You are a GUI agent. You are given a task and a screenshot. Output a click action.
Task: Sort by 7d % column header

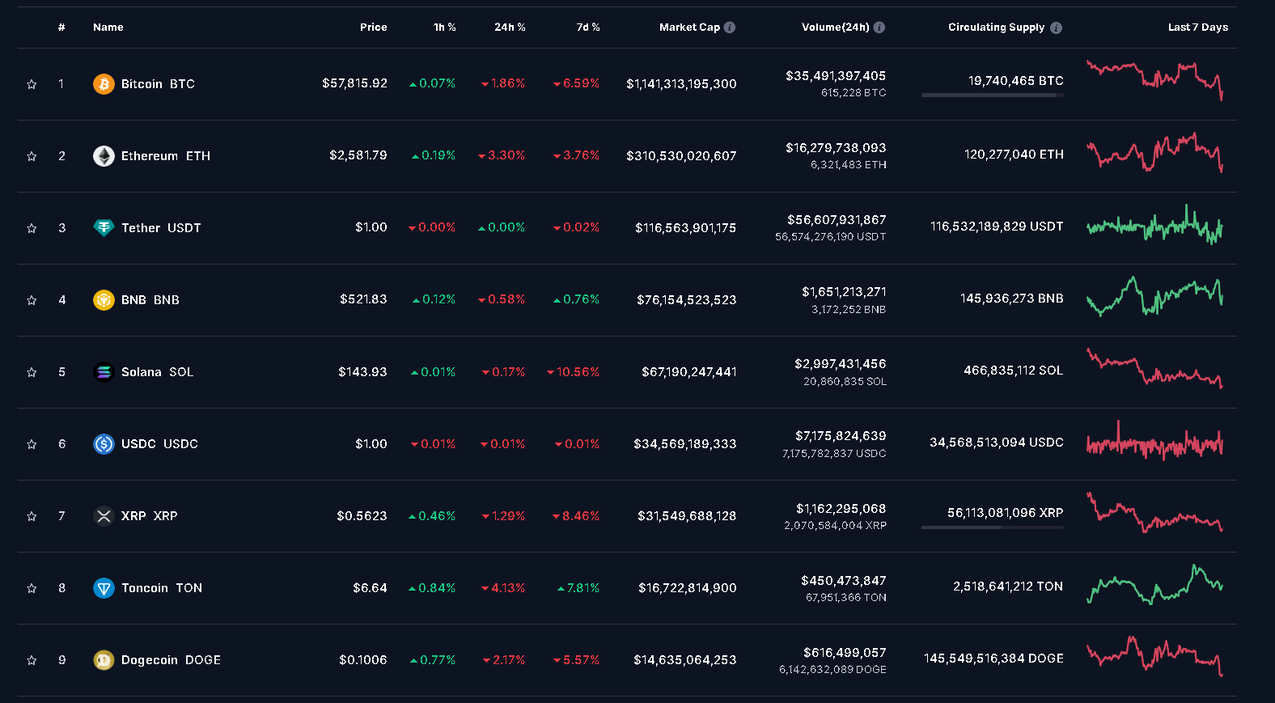click(x=588, y=28)
